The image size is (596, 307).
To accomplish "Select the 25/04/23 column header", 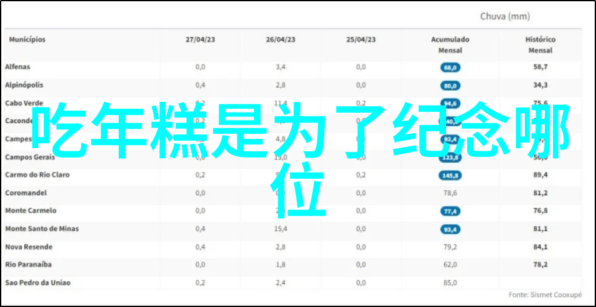I will pos(361,39).
